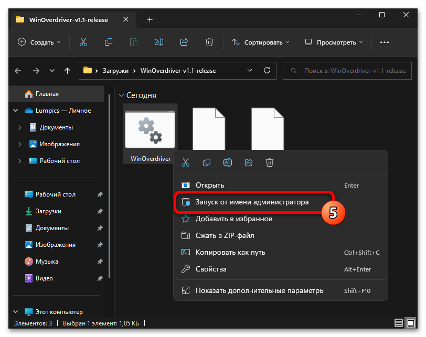Open Главная in navigation pane
This screenshot has width=426, height=337.
[57, 94]
